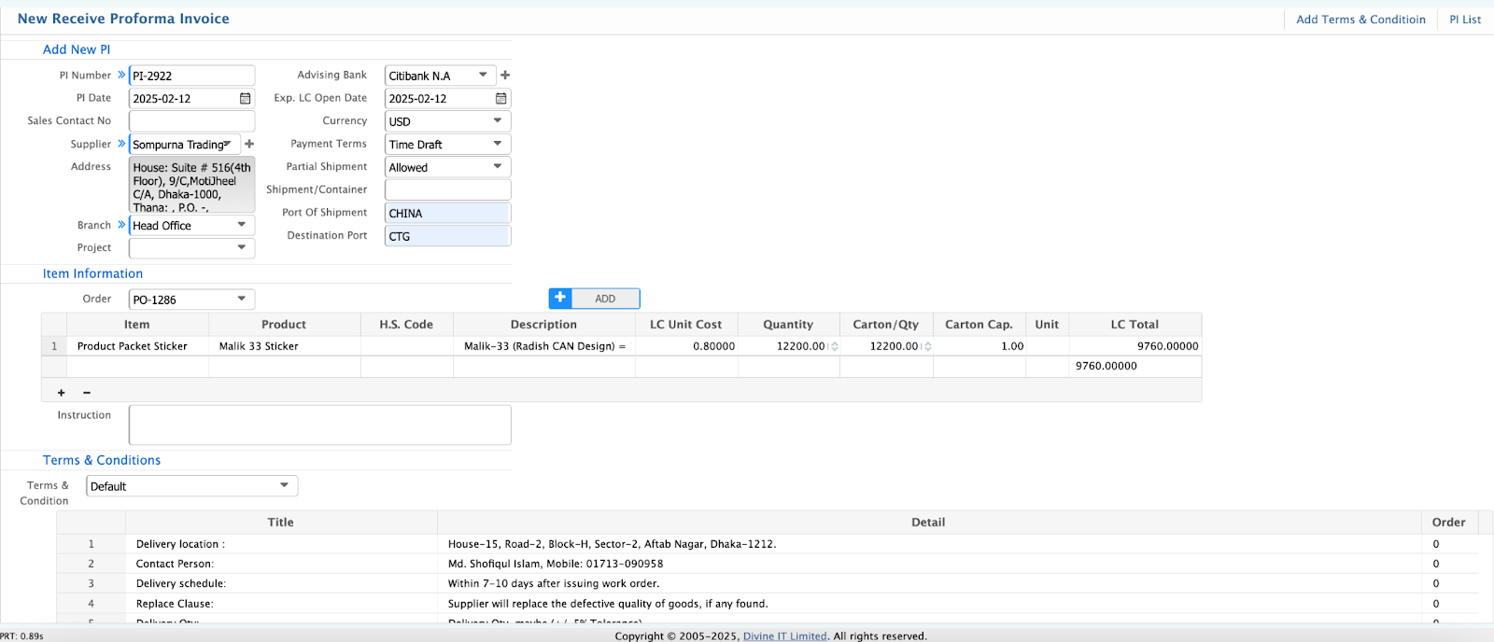This screenshot has width=1494, height=642.
Task: Open the Terms & Condition Default dropdown
Action: [284, 486]
